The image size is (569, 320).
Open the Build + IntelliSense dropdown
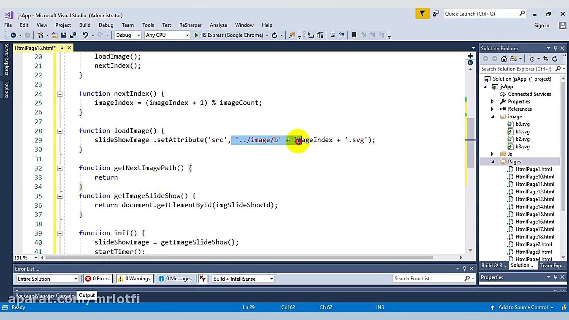243,279
